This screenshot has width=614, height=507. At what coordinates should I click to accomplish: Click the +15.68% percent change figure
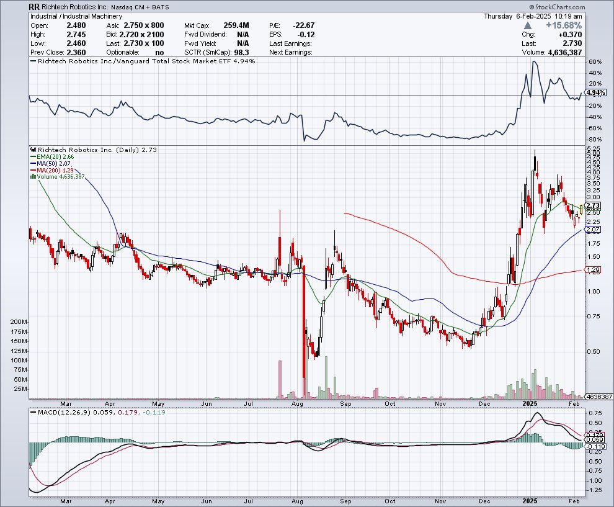click(x=564, y=25)
